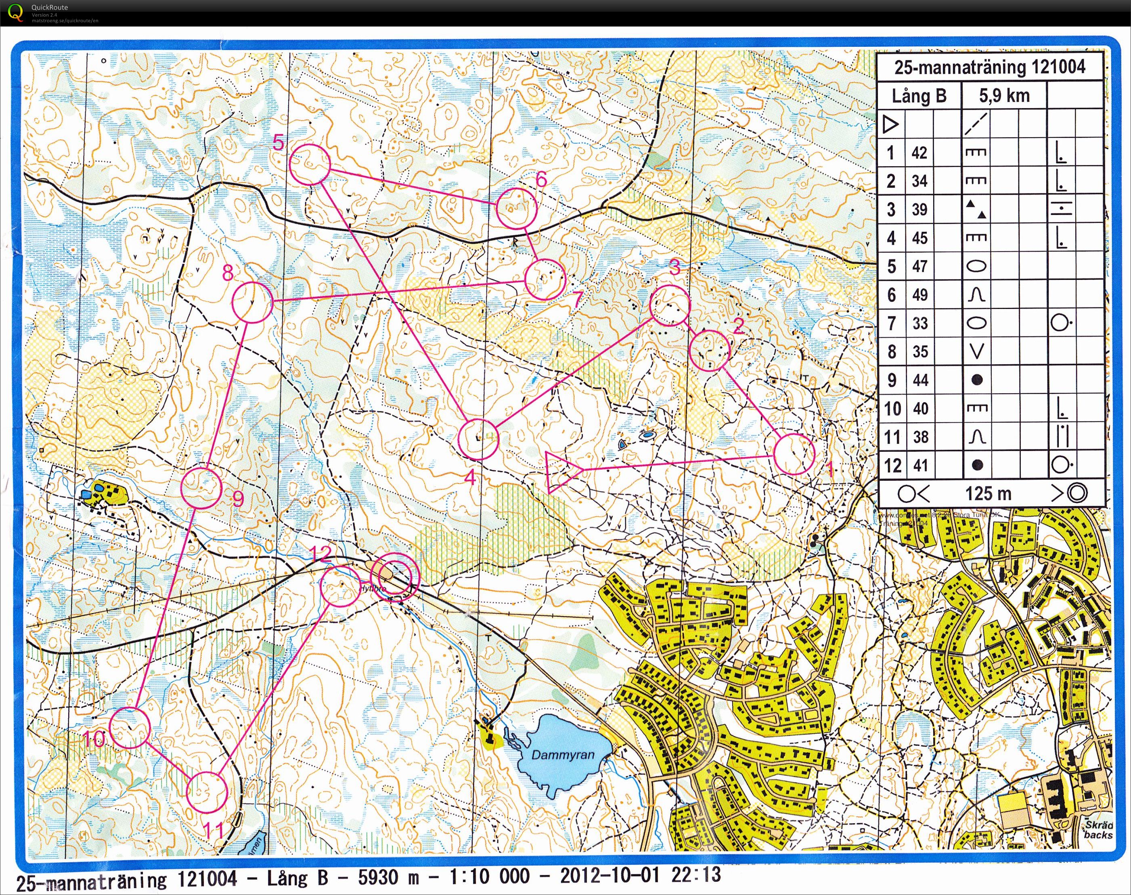
Task: Click code 34 in control row 2
Action: (x=919, y=182)
